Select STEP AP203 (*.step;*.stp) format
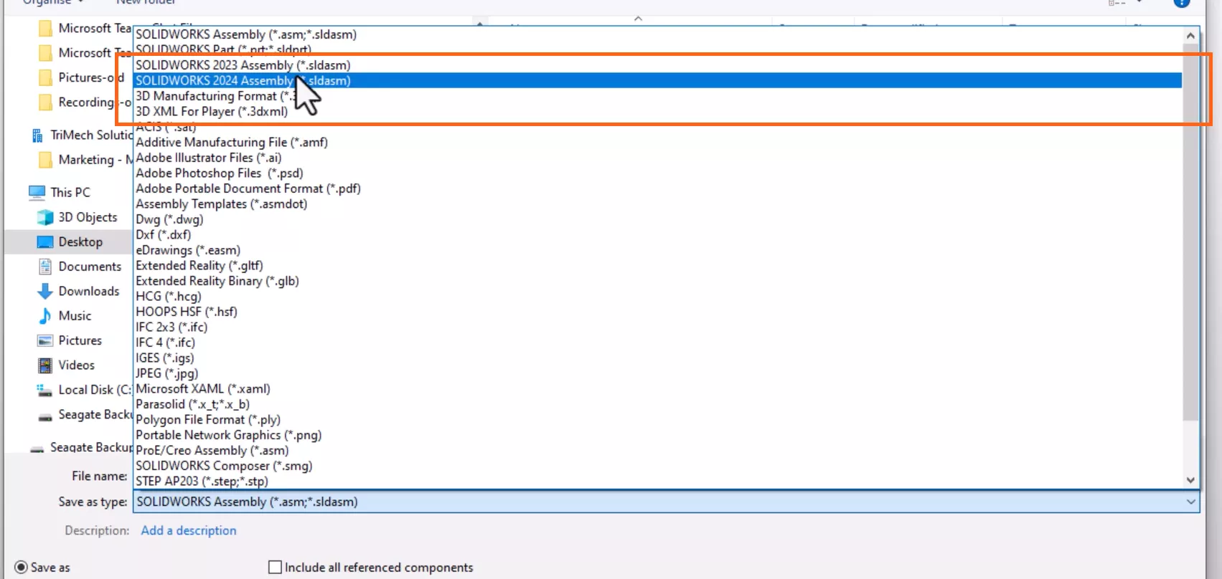This screenshot has height=579, width=1222. click(202, 481)
